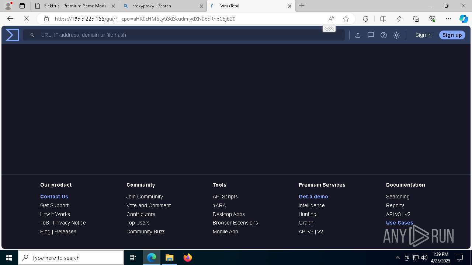Focus the URL, IP address, domain search field
The height and width of the screenshot is (265, 472).
pos(184,35)
